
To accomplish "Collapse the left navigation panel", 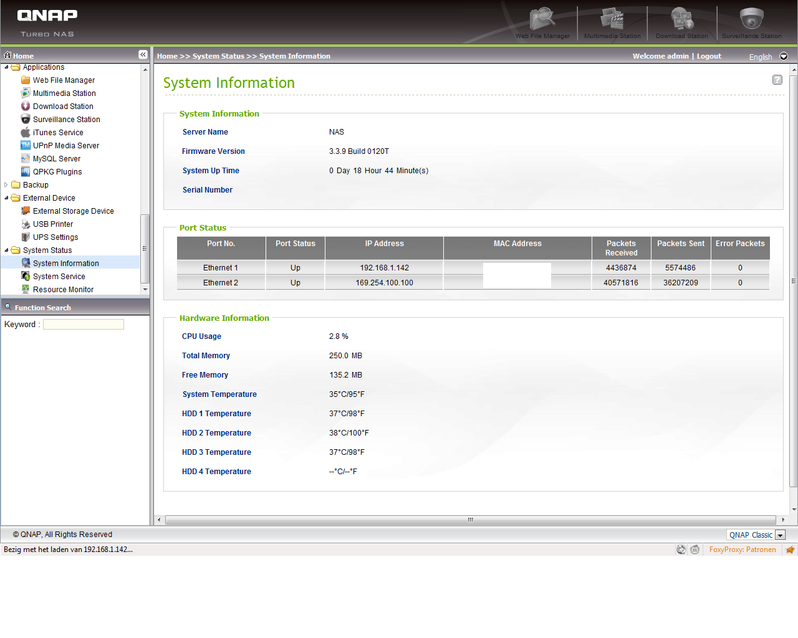I will pos(143,55).
